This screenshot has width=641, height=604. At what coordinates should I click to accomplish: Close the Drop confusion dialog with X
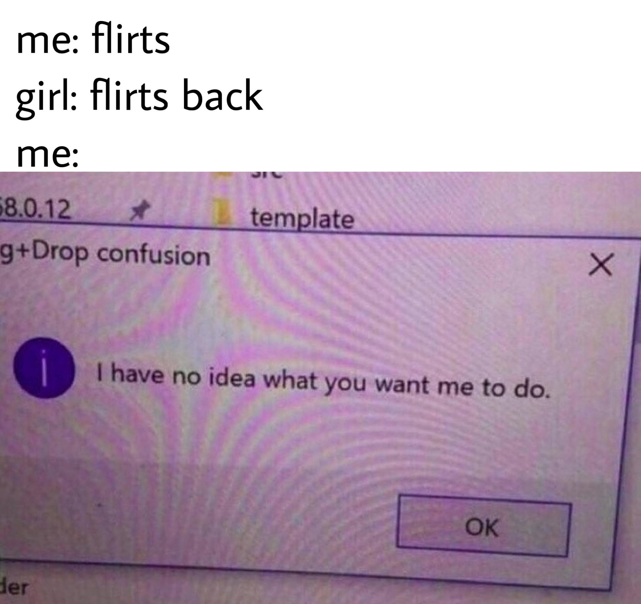tap(600, 264)
